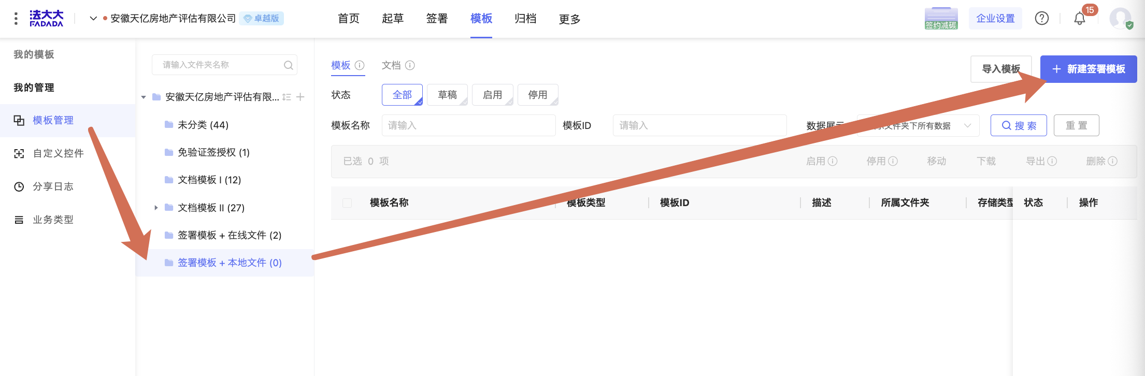
Task: Open 自定义控件 in the sidebar
Action: click(x=68, y=153)
